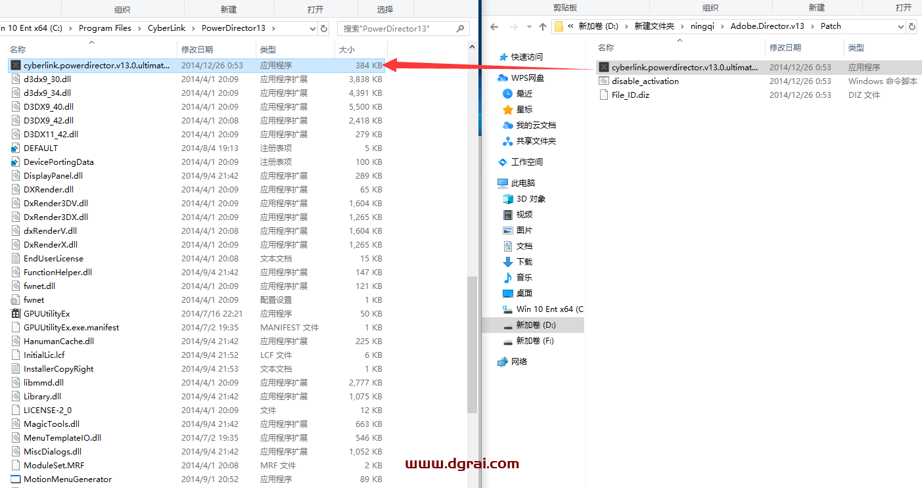This screenshot has height=488, width=922.
Task: Open address history dropdown in right window
Action: 901,26
